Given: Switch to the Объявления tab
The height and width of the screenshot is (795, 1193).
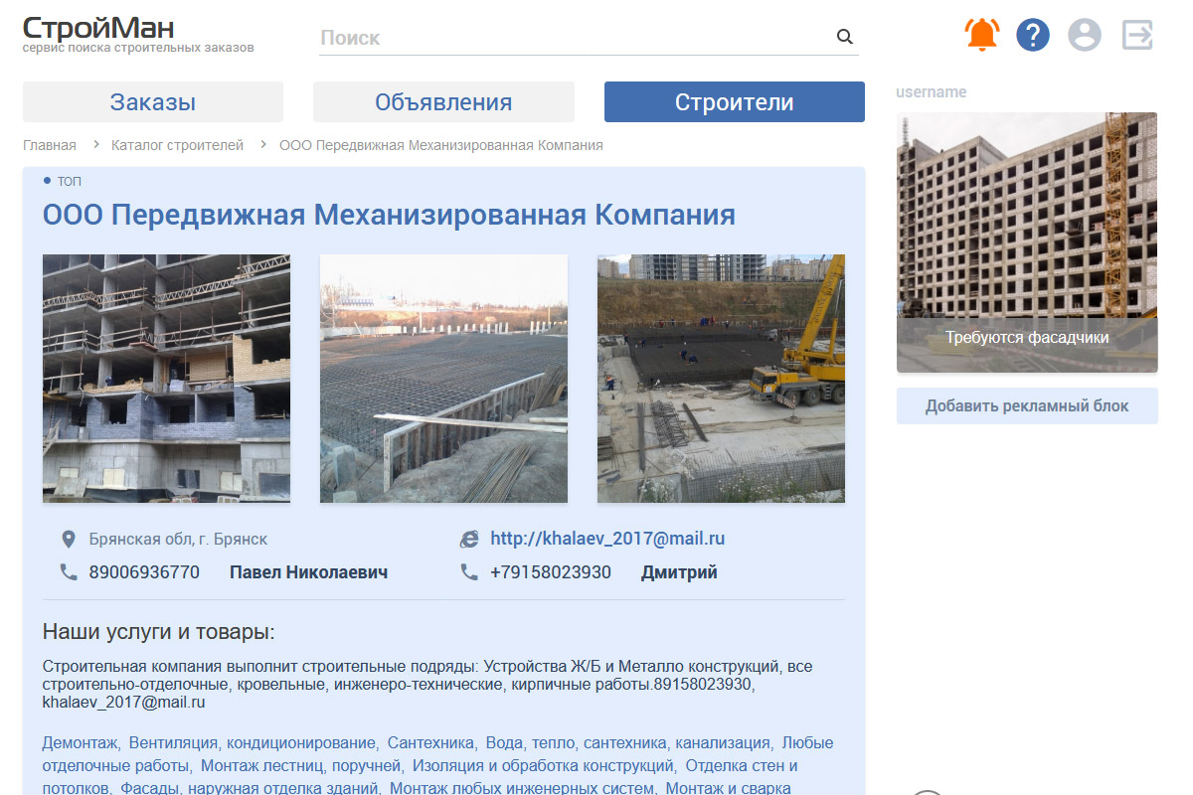Looking at the screenshot, I should pos(443,102).
